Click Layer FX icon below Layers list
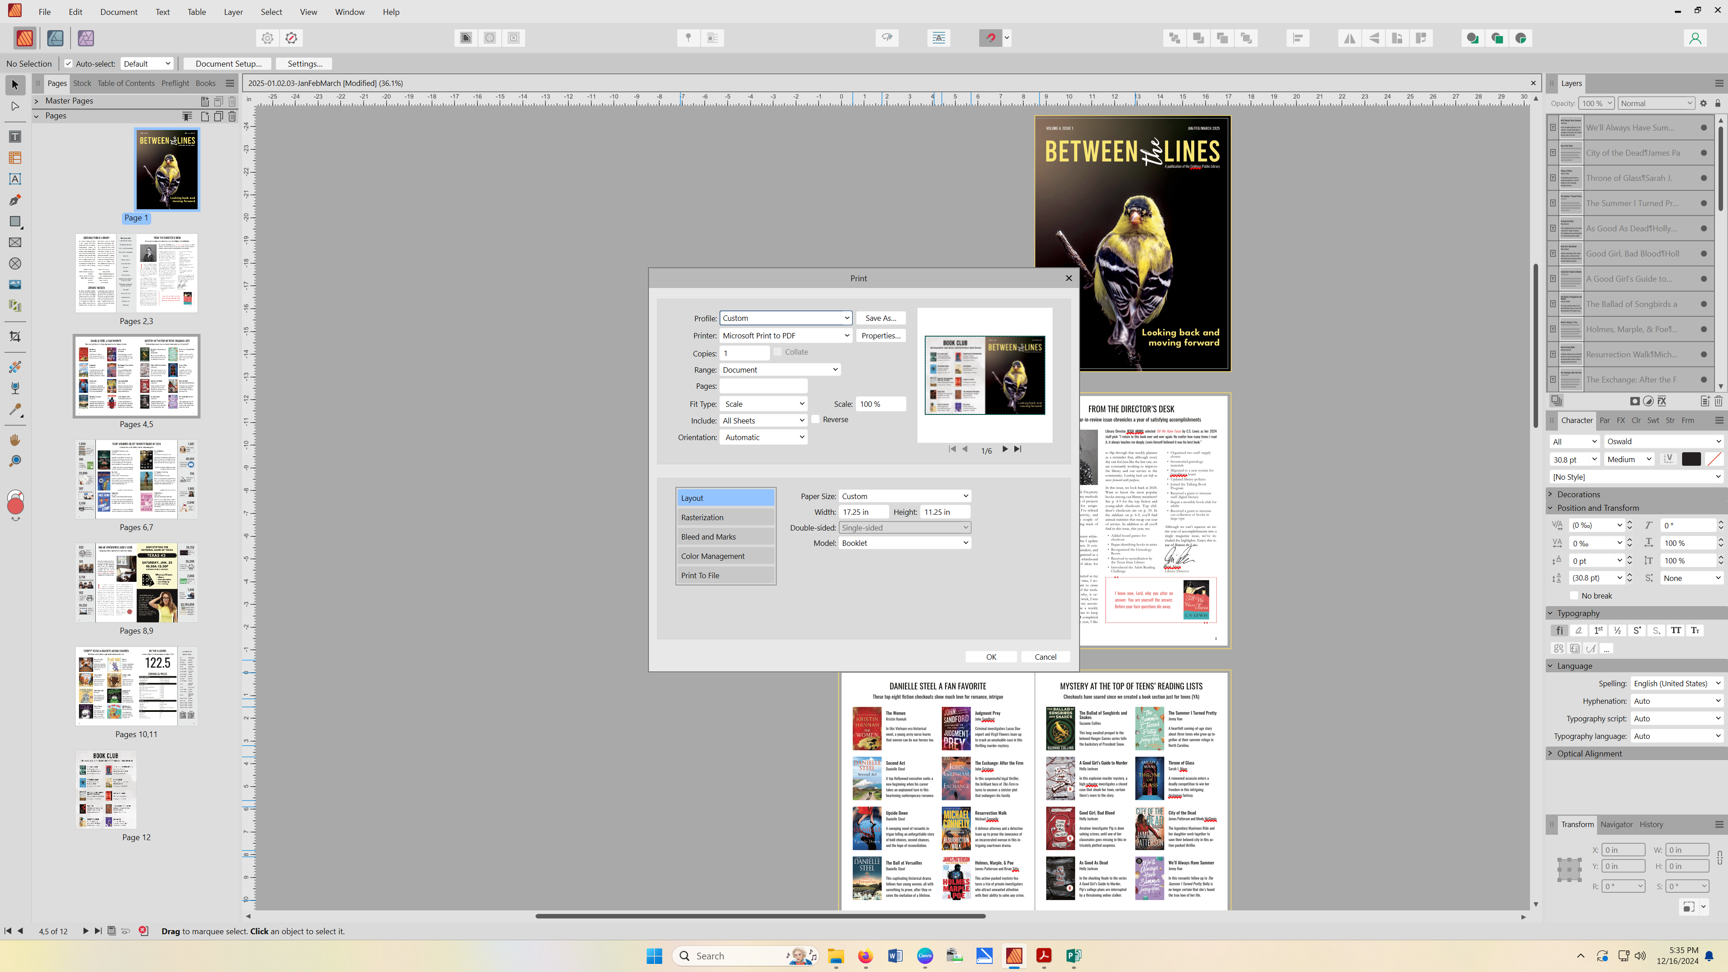Screen dimensions: 1728x972 coord(1661,401)
